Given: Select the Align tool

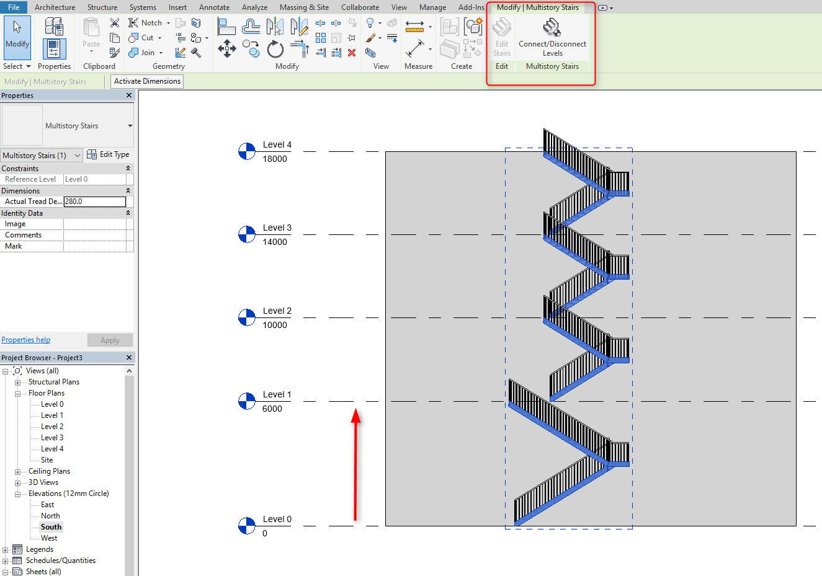Looking at the screenshot, I should [226, 26].
